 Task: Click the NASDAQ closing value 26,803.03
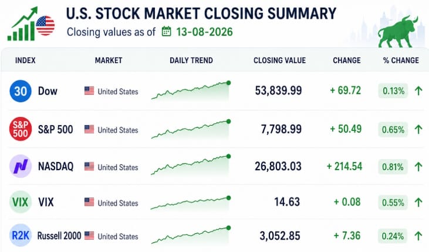pyautogui.click(x=278, y=167)
